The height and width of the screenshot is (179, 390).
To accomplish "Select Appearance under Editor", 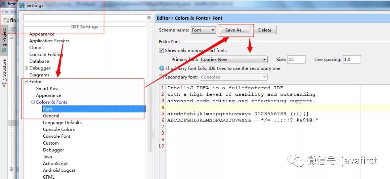I will point(48,95).
